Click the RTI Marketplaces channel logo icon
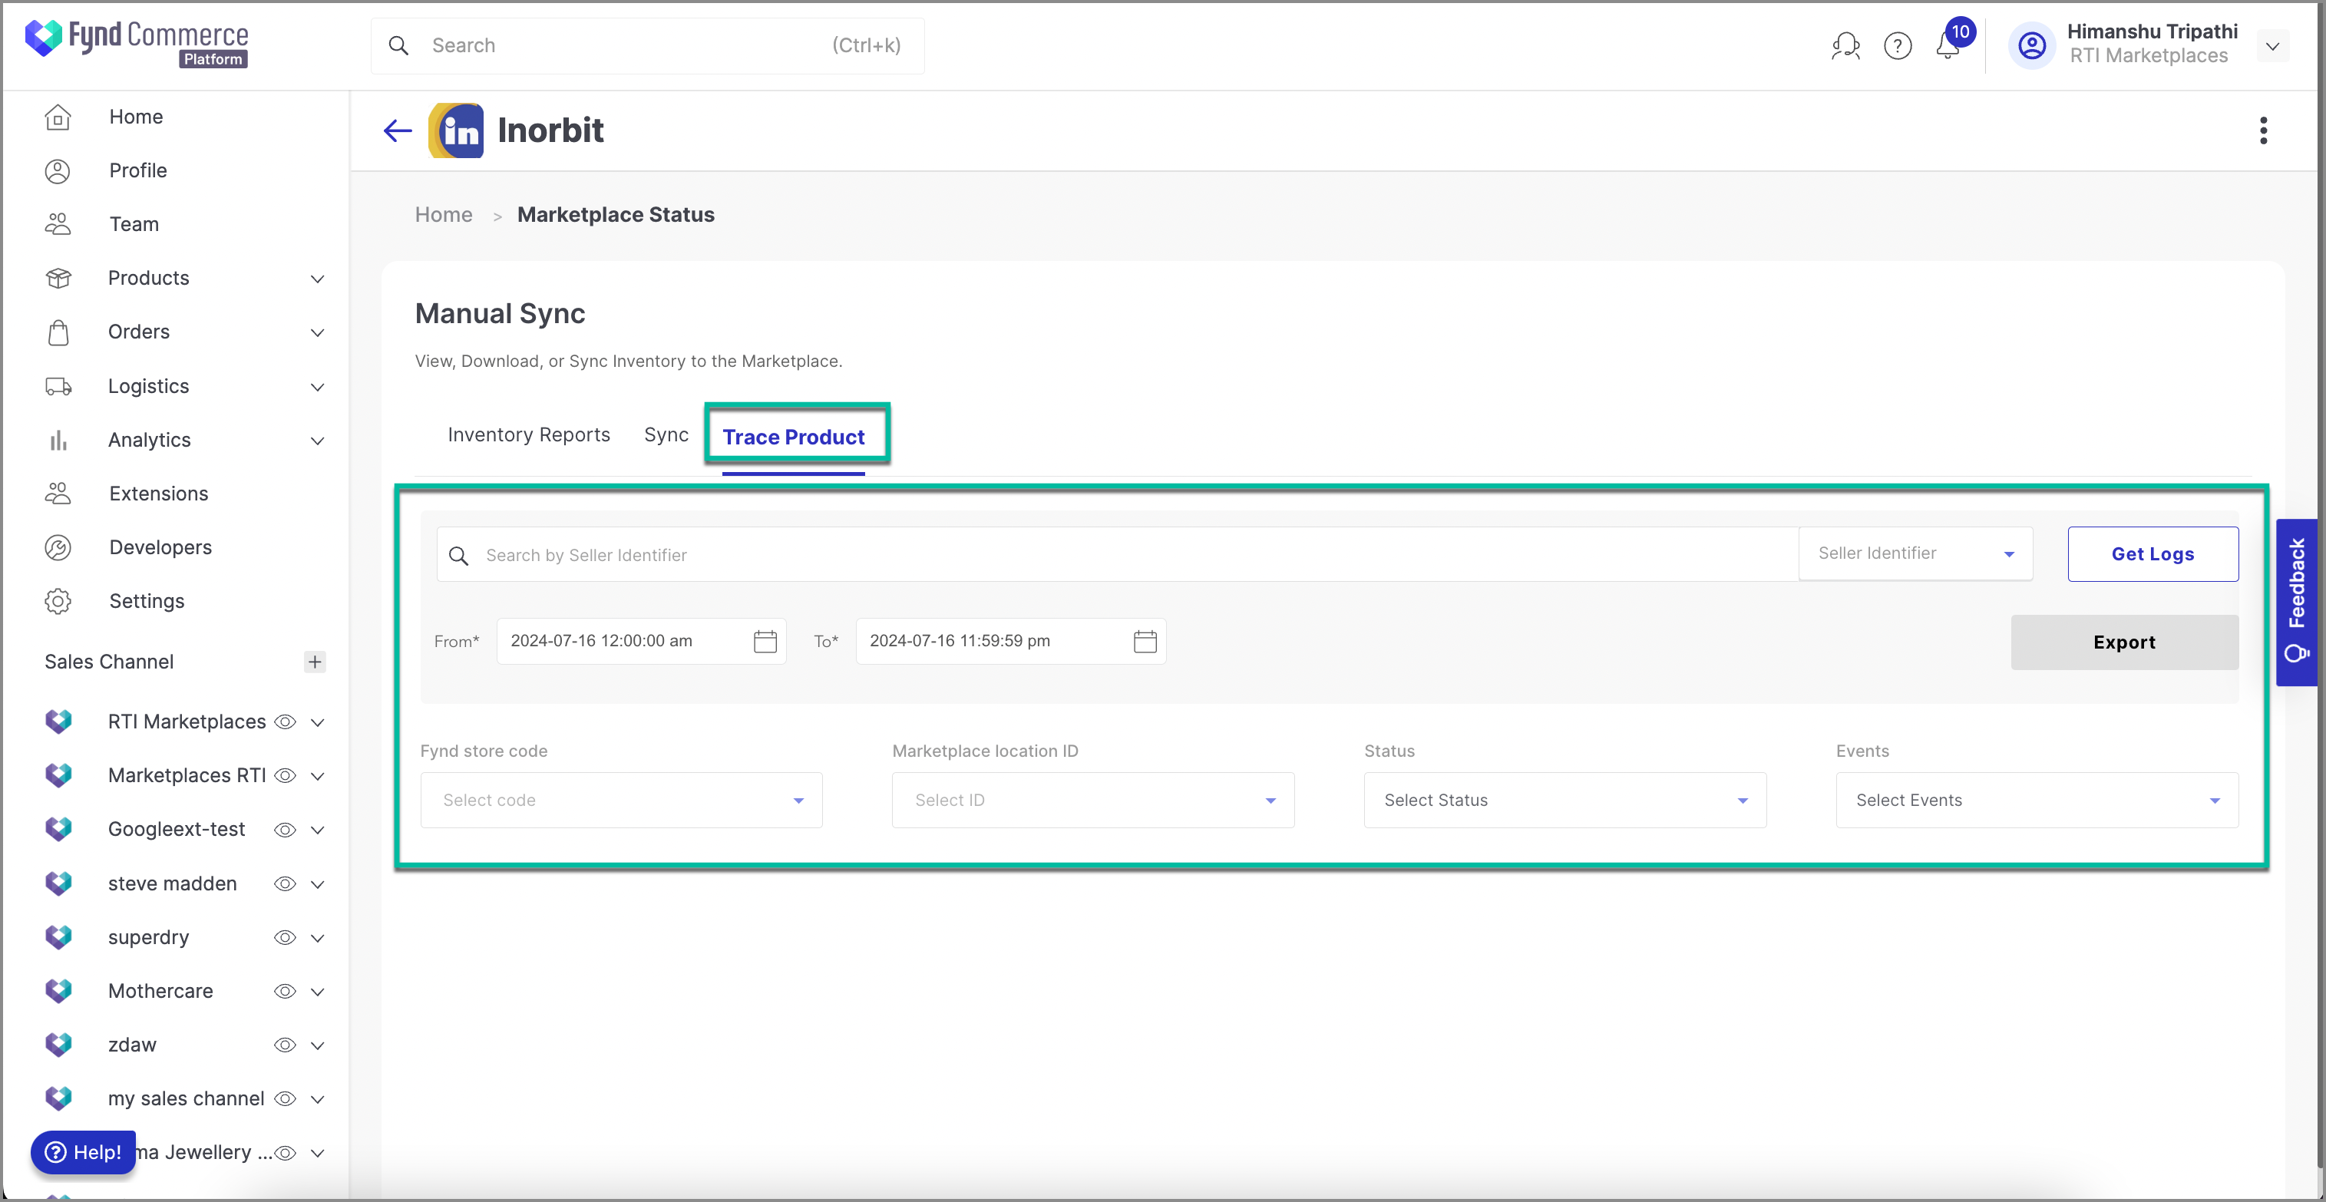 point(58,722)
